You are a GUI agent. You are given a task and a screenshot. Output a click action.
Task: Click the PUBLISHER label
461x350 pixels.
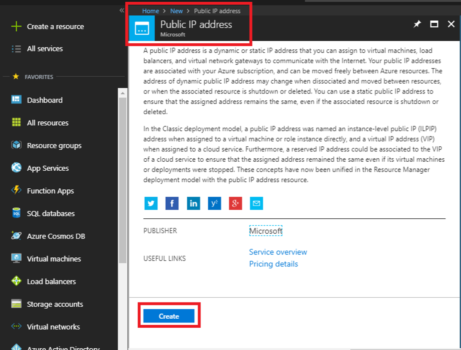pyautogui.click(x=160, y=231)
